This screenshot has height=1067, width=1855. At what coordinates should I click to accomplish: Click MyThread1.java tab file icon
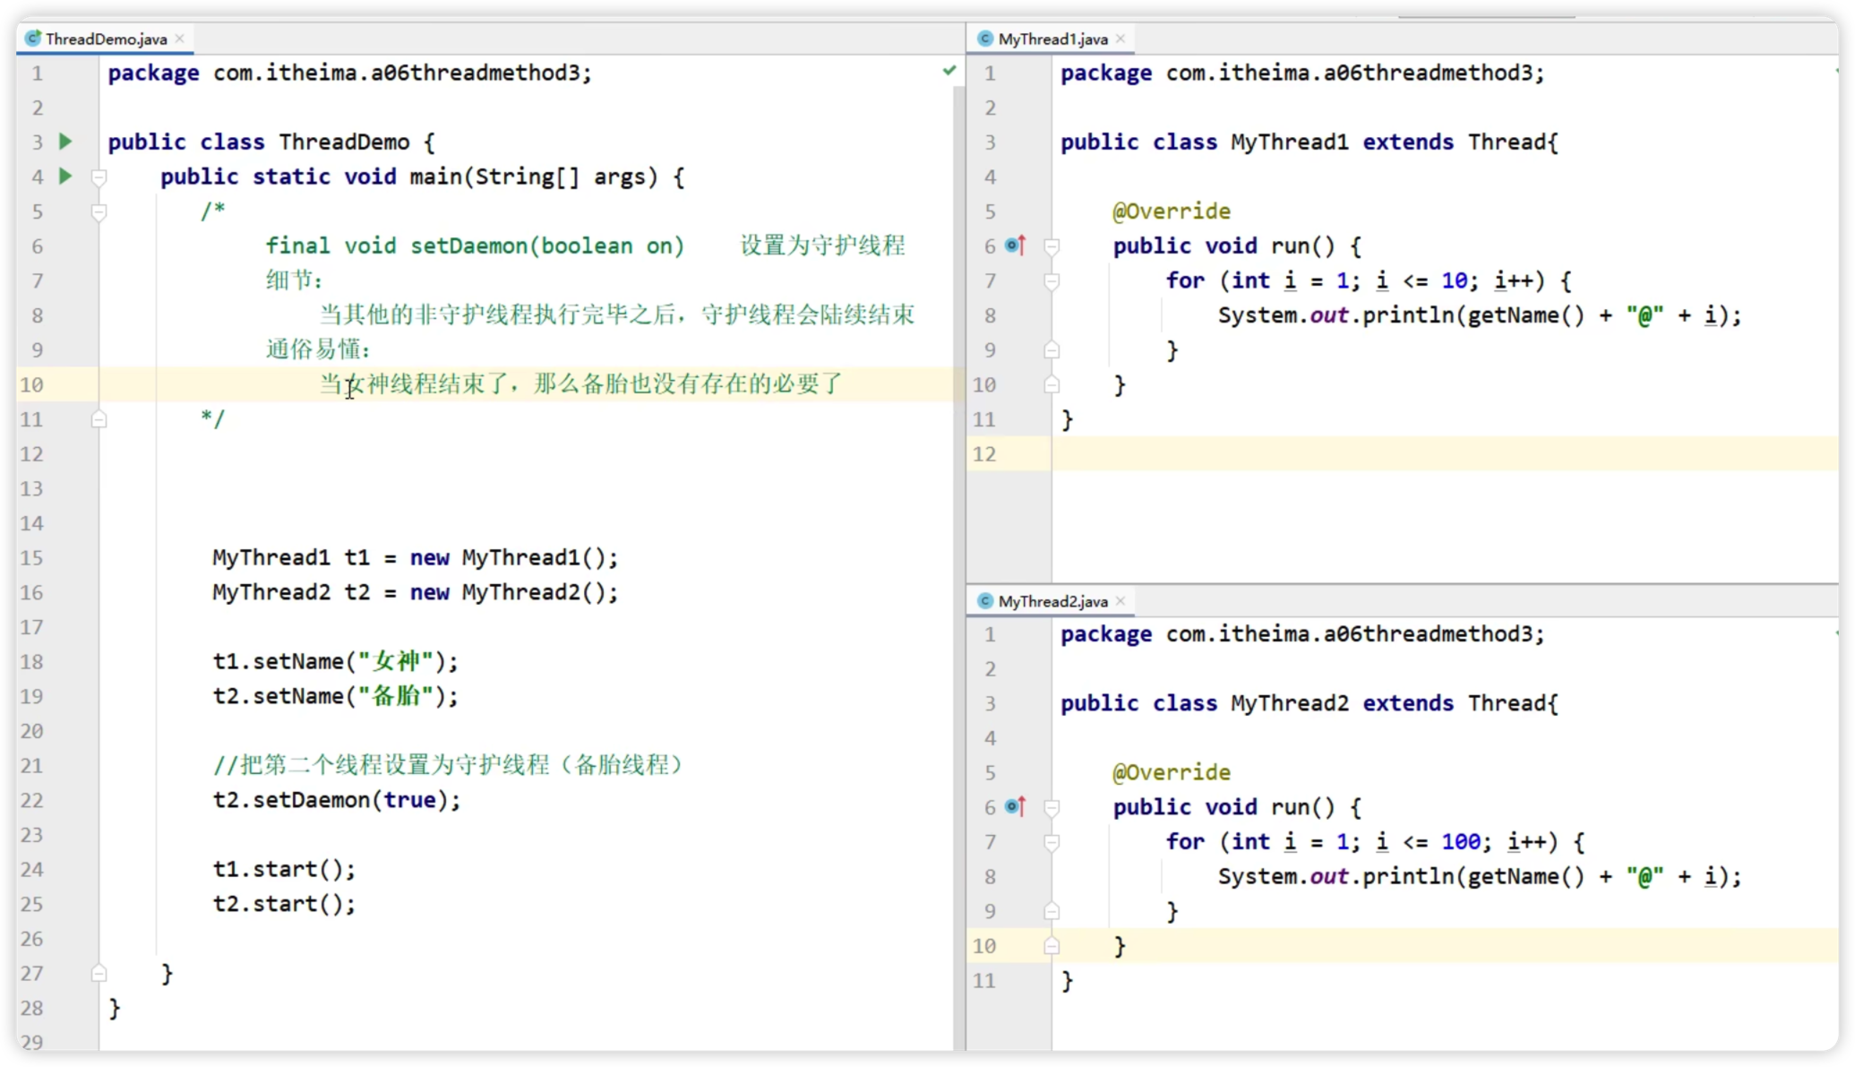point(985,39)
